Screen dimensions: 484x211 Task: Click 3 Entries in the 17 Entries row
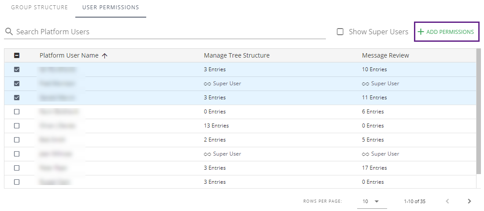pos(214,168)
